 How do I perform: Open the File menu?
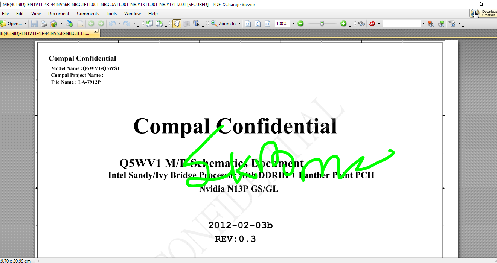5,14
